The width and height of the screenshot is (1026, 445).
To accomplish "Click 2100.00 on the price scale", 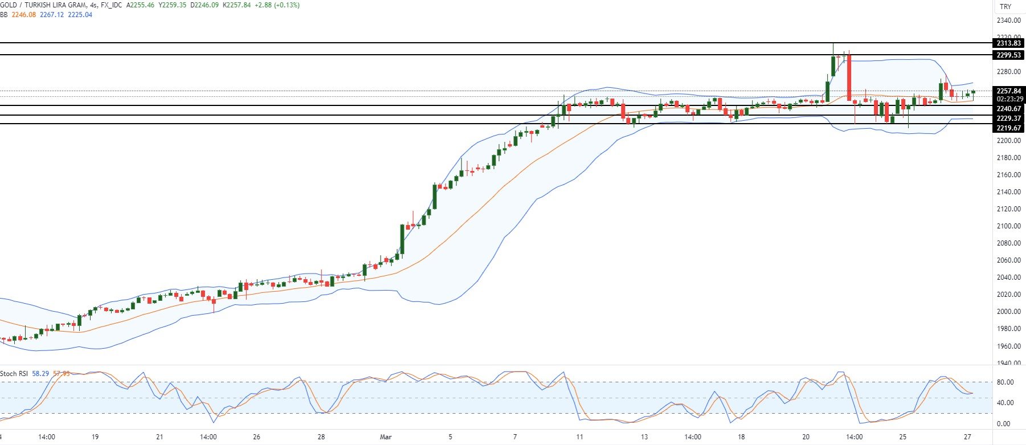I will (x=1008, y=226).
